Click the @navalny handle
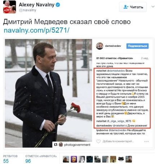Image resolution: width=155 pixels, height=164 pixels. click(x=27, y=10)
